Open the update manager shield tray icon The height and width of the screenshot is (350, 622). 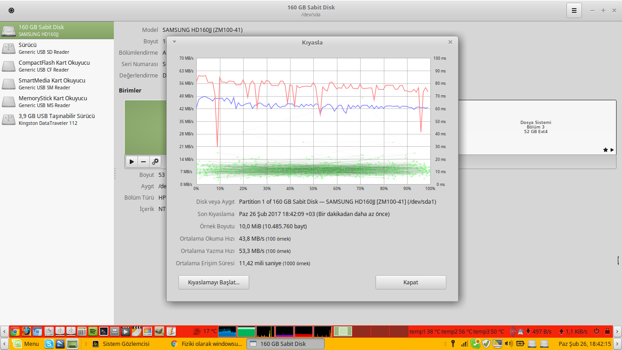click(486, 344)
